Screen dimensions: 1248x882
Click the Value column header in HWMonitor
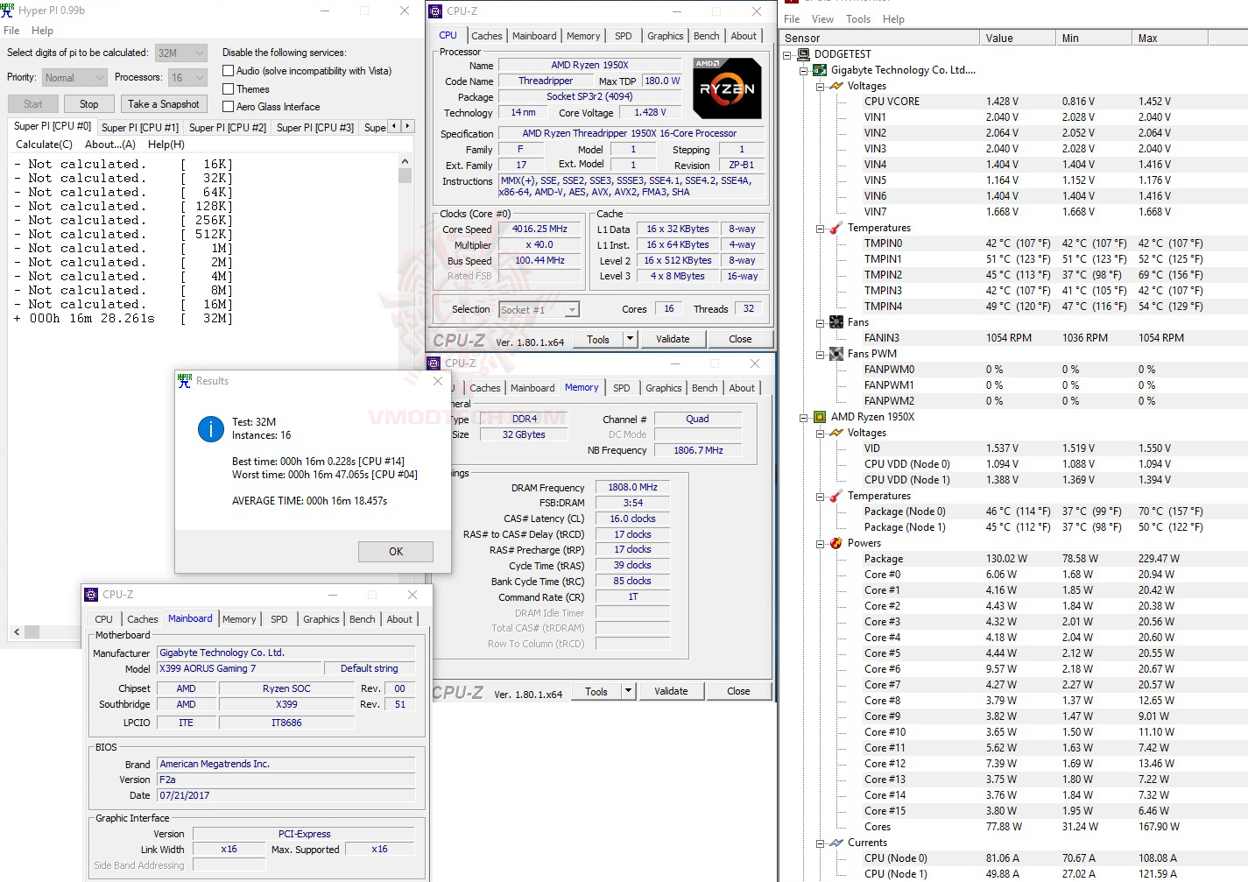pos(1017,38)
